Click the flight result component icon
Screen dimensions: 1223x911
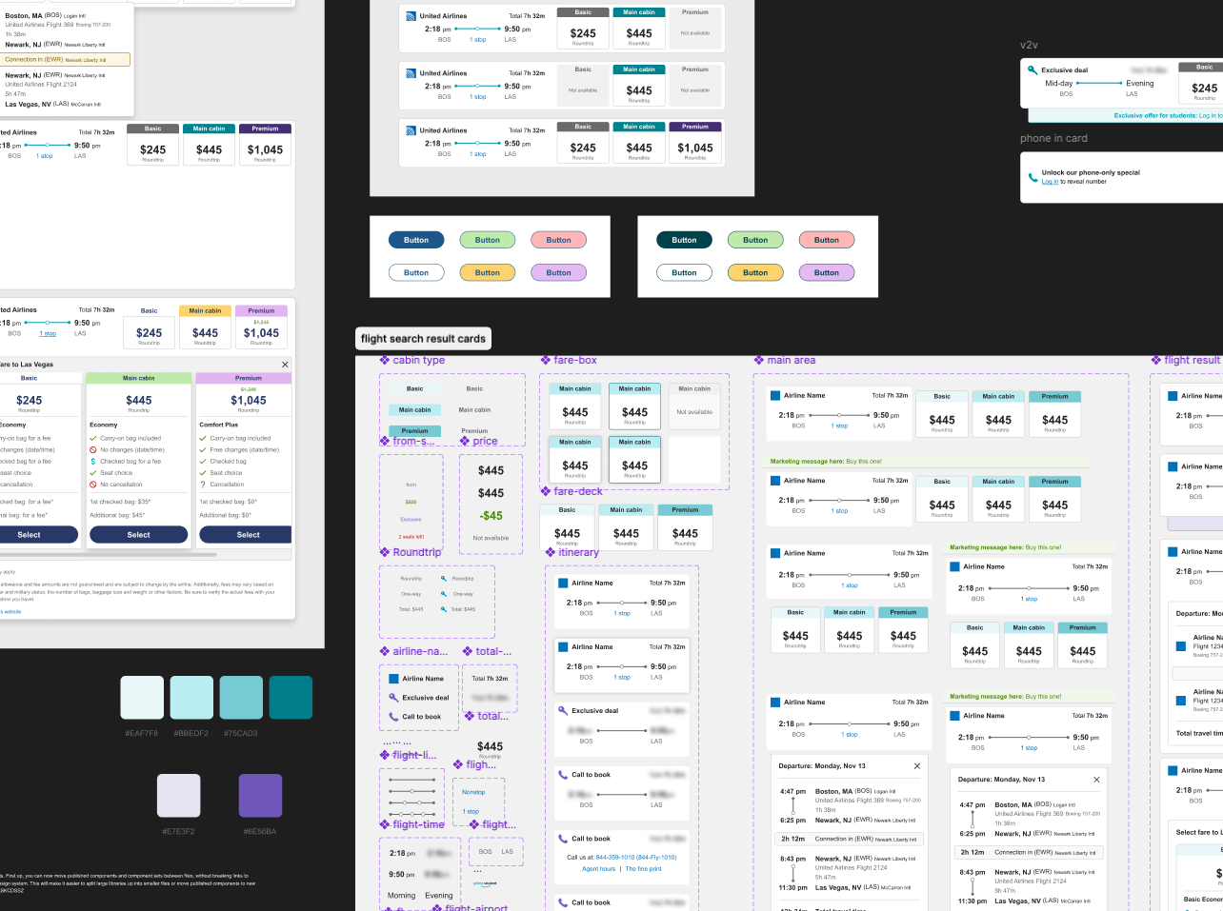tap(1156, 360)
